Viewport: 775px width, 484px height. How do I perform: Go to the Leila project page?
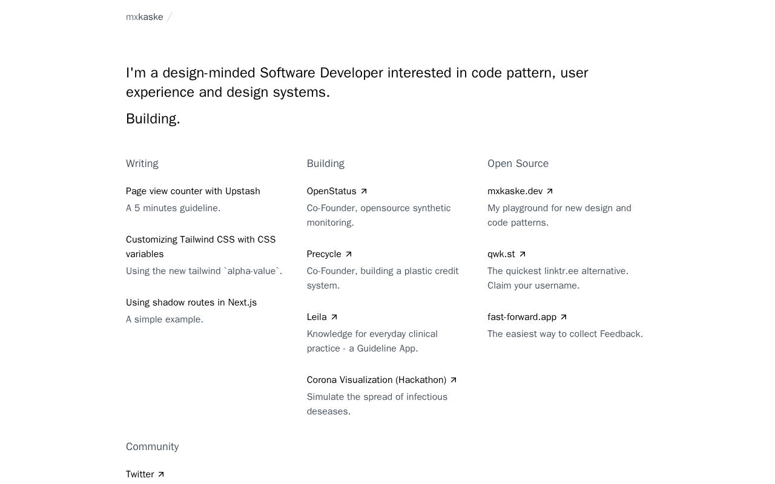pos(317,317)
